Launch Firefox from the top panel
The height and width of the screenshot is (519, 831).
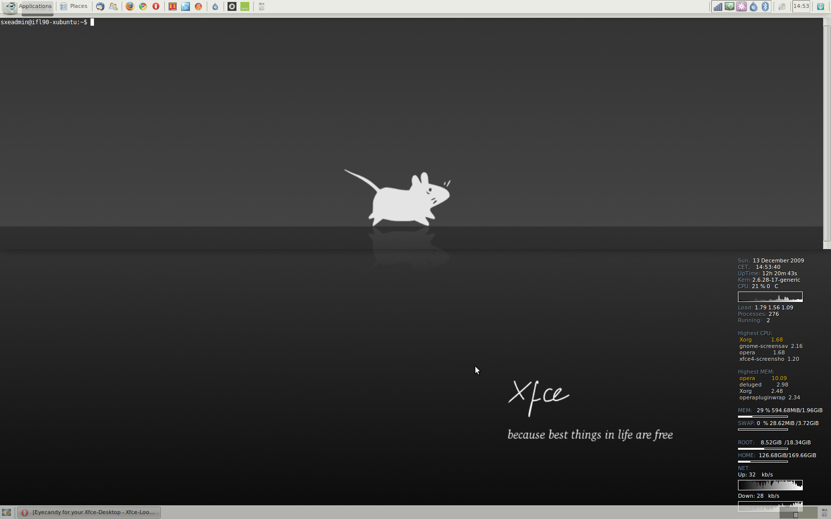pos(130,6)
